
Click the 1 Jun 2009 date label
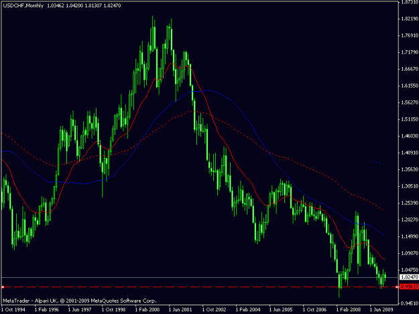tap(381, 310)
